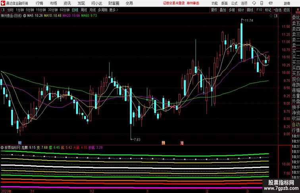Click the 龙麒: 9.15 indicator value
The width and height of the screenshot is (300, 193).
click(x=28, y=147)
